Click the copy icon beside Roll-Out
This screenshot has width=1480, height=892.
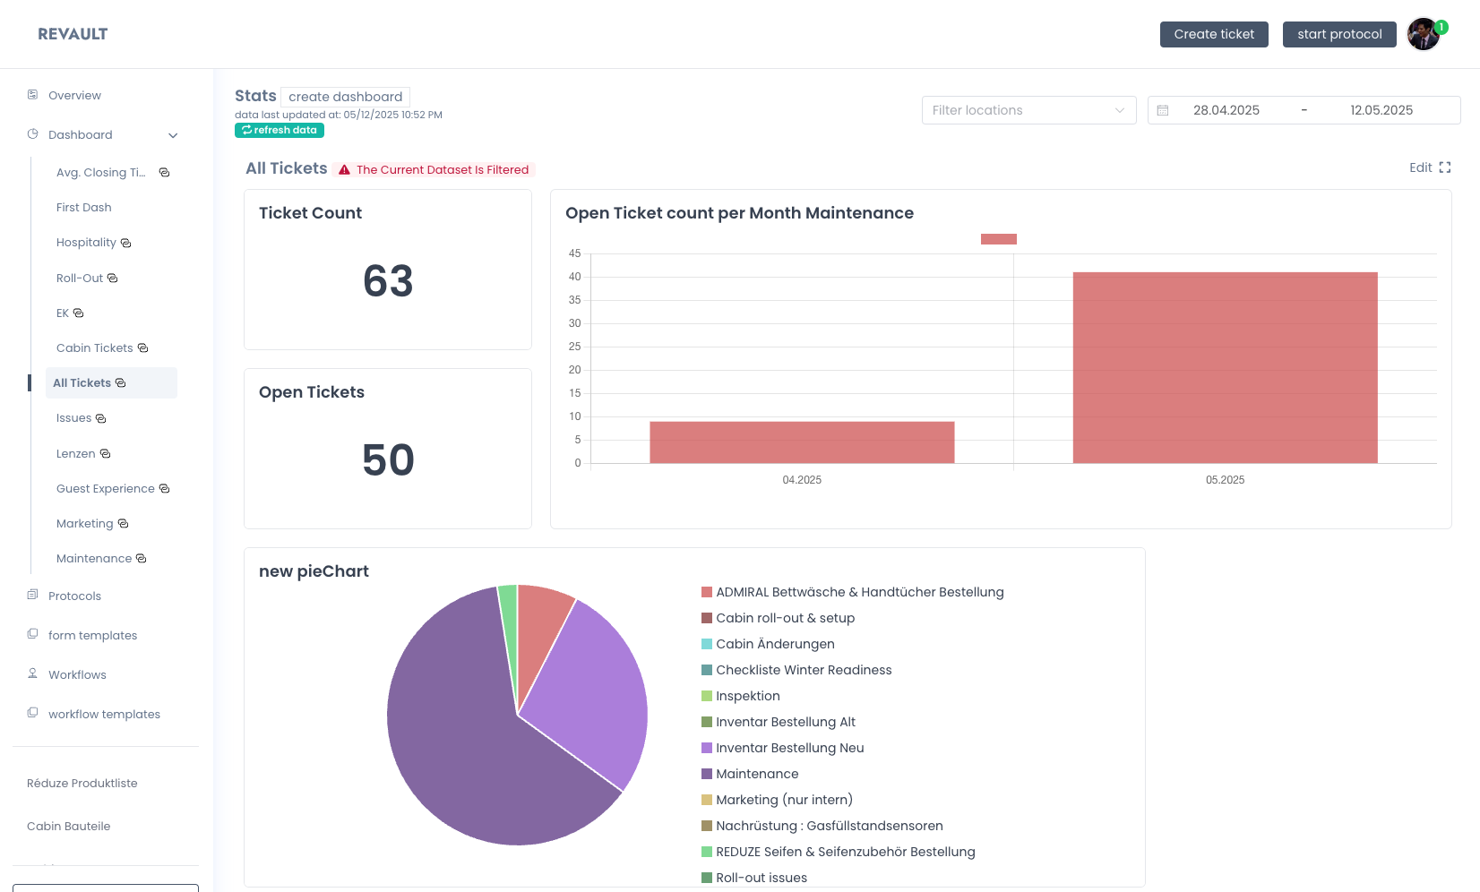[x=112, y=278]
